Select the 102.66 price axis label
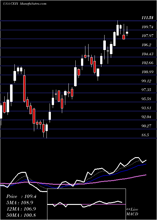Viewport: 157px width, 220px height. (148, 63)
